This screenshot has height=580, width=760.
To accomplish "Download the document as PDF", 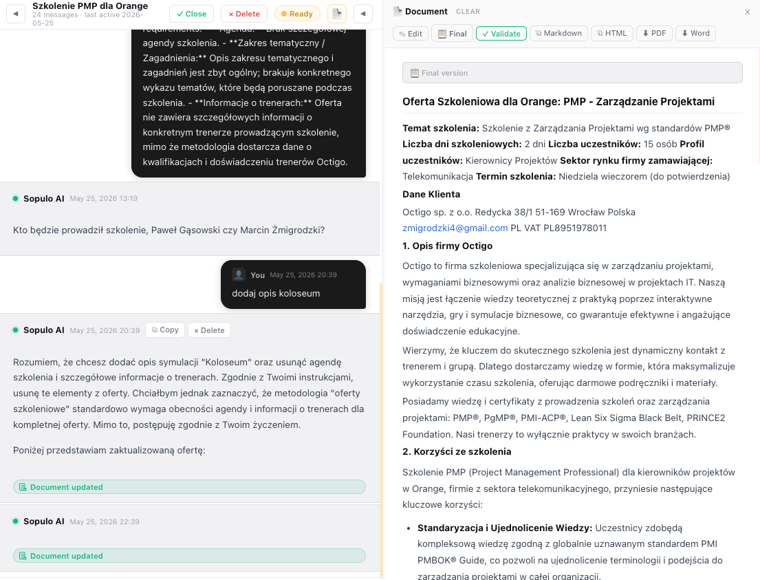I will click(654, 33).
